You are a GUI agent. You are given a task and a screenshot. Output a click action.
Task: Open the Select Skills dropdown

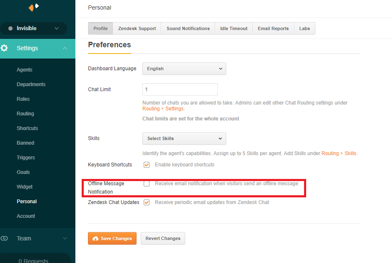(x=184, y=138)
